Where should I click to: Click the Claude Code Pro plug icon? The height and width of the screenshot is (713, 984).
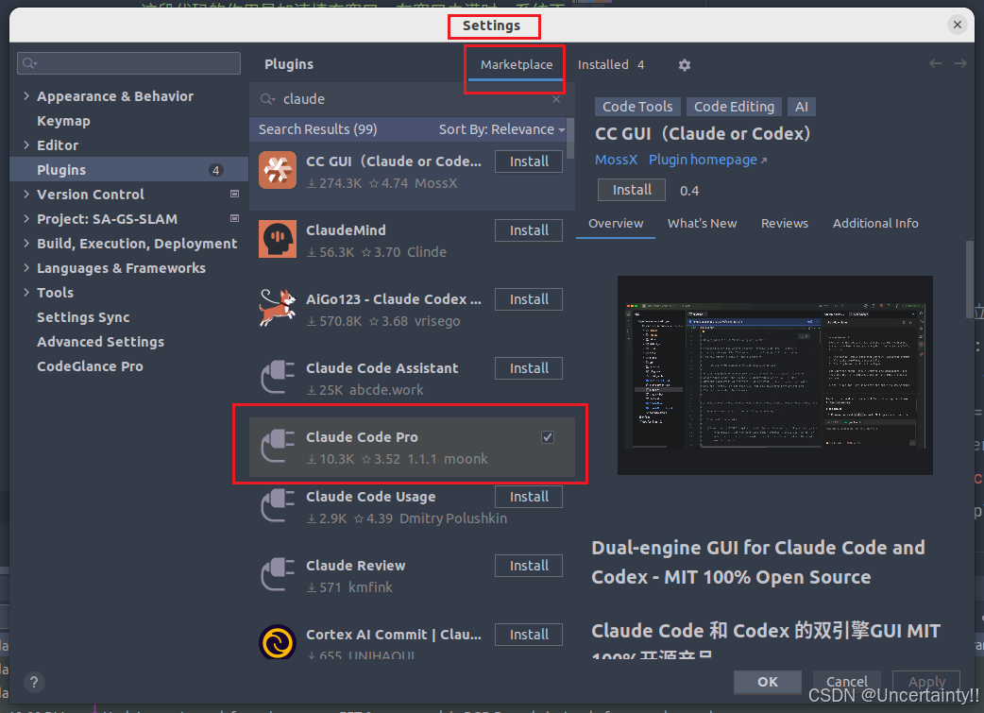pyautogui.click(x=278, y=446)
